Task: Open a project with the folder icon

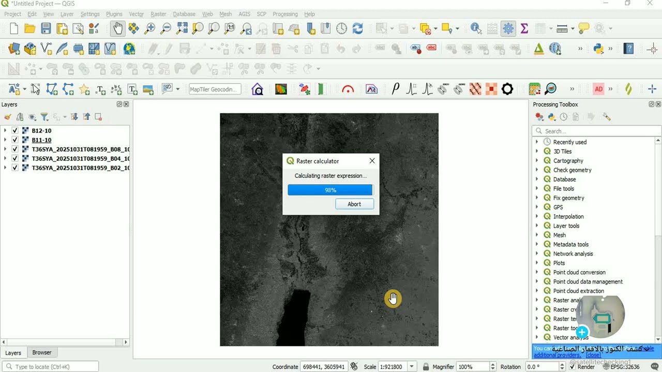Action: point(30,28)
